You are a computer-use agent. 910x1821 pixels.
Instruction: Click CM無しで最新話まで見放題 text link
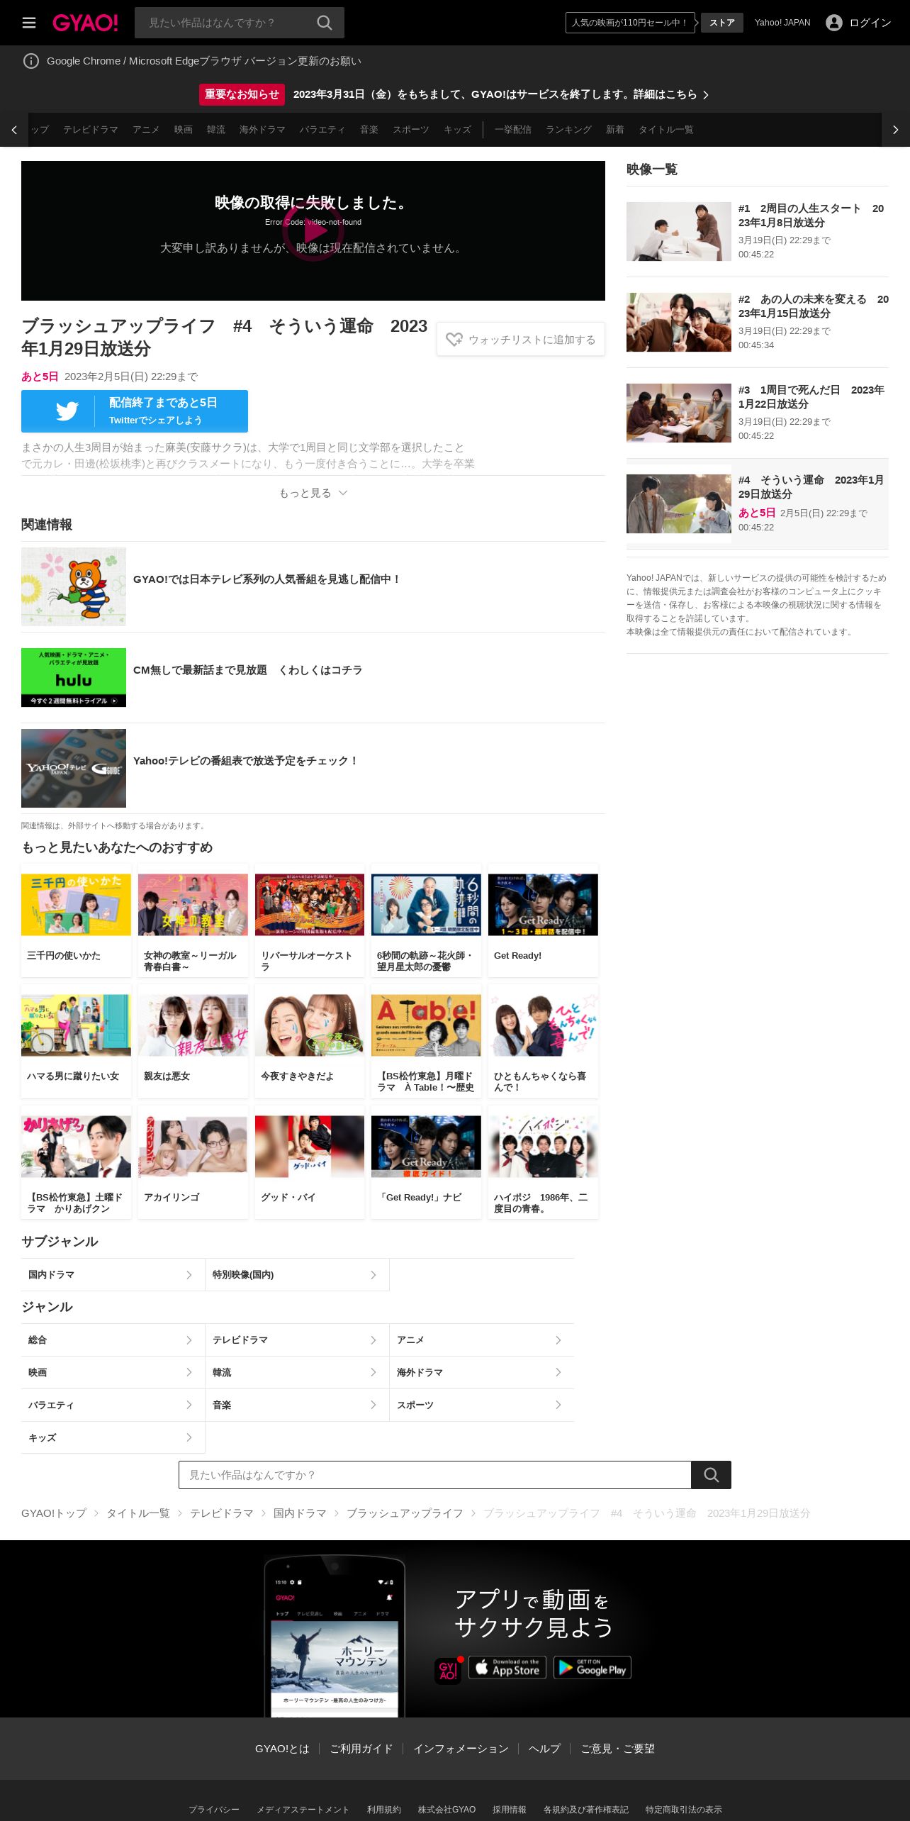[x=248, y=670]
